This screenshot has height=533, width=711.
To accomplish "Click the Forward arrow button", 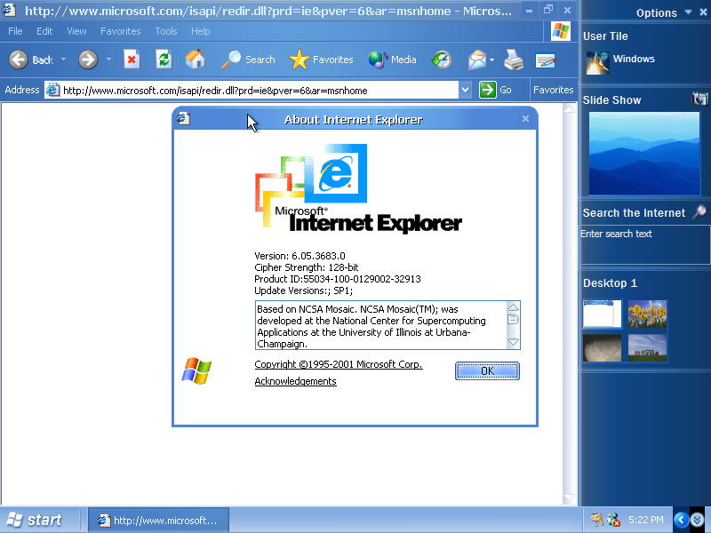I will [x=87, y=60].
